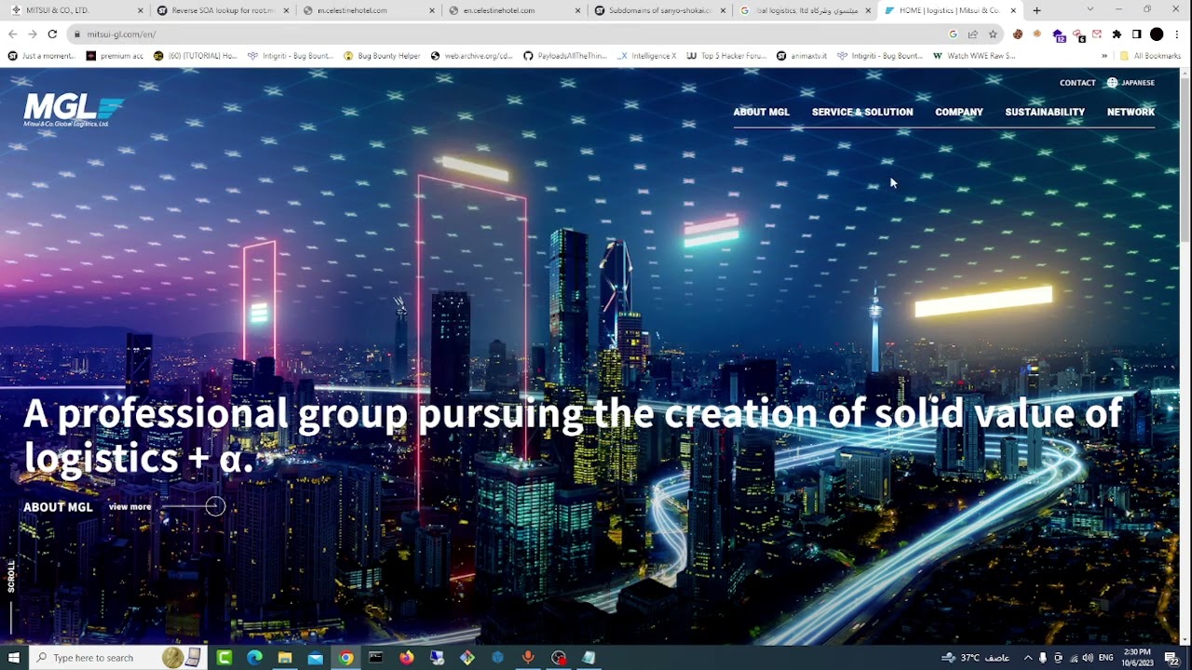Reload the page with the refresh icon
The height and width of the screenshot is (670, 1192).
[52, 34]
